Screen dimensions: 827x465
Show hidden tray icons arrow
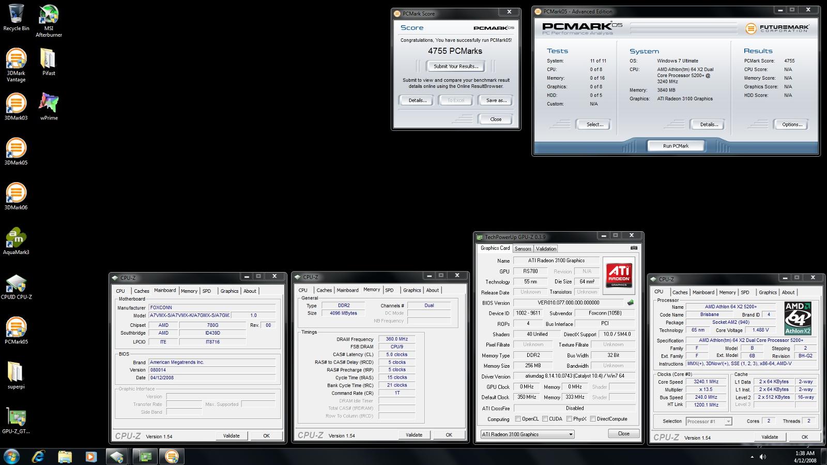[752, 457]
